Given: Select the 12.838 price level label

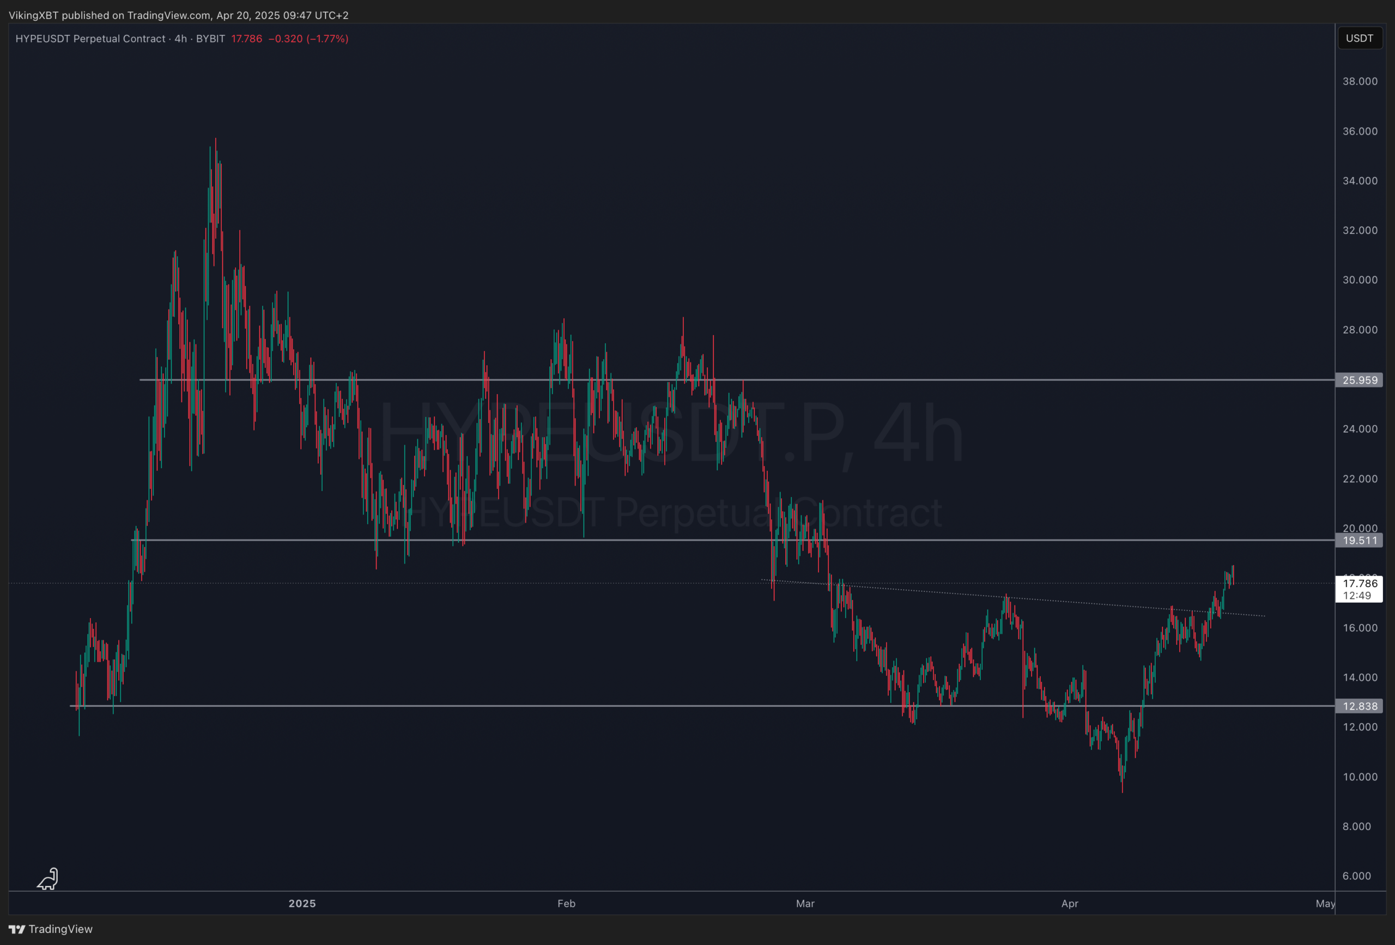Looking at the screenshot, I should pos(1359,706).
